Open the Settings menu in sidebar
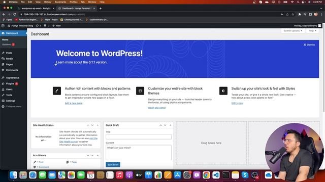Image resolution: width=325 pixels, height=182 pixels. tap(10, 101)
